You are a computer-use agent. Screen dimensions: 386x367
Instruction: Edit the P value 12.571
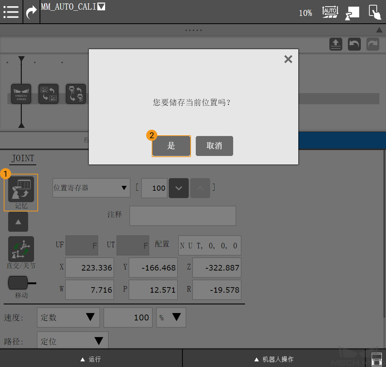pyautogui.click(x=153, y=289)
